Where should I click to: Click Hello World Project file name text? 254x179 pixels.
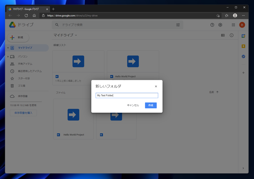[74, 135]
